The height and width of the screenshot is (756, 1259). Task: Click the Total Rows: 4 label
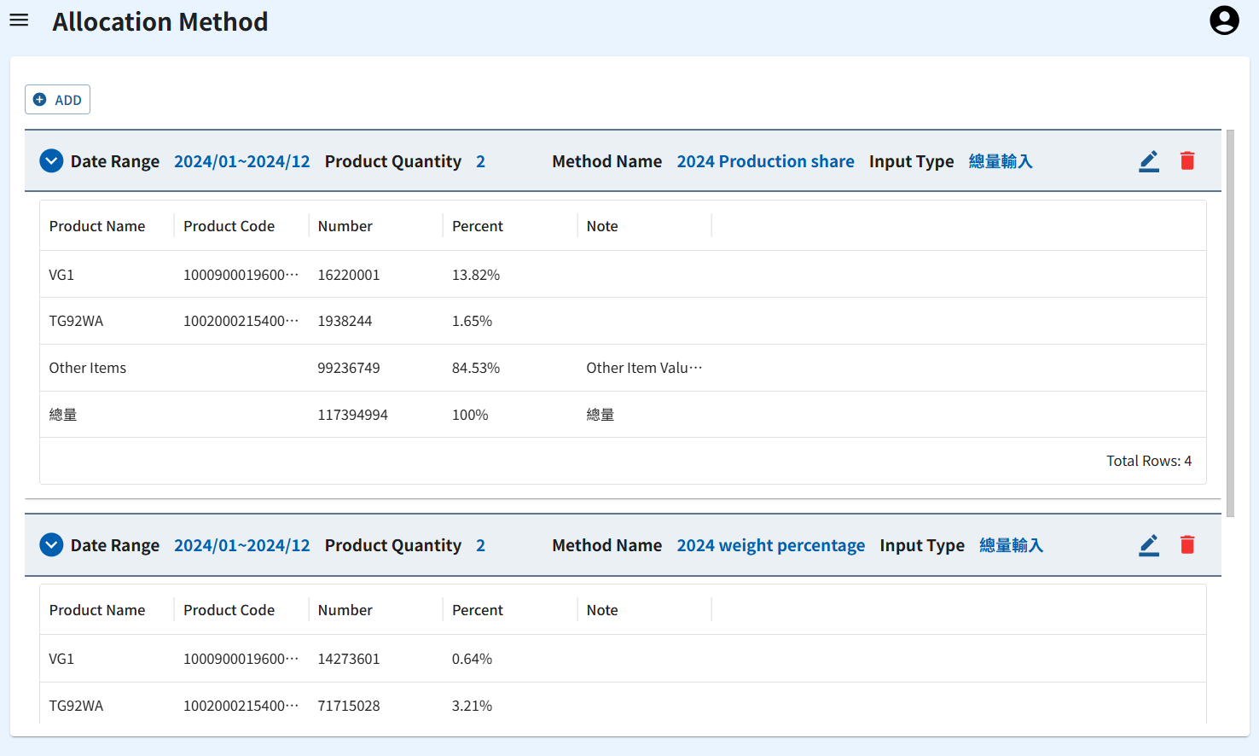(x=1149, y=461)
